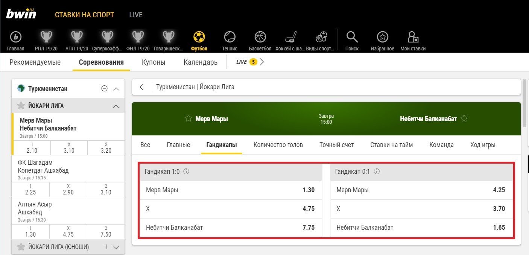This screenshot has height=255, width=529.
Task: Select Точный счет tab
Action: click(336, 145)
